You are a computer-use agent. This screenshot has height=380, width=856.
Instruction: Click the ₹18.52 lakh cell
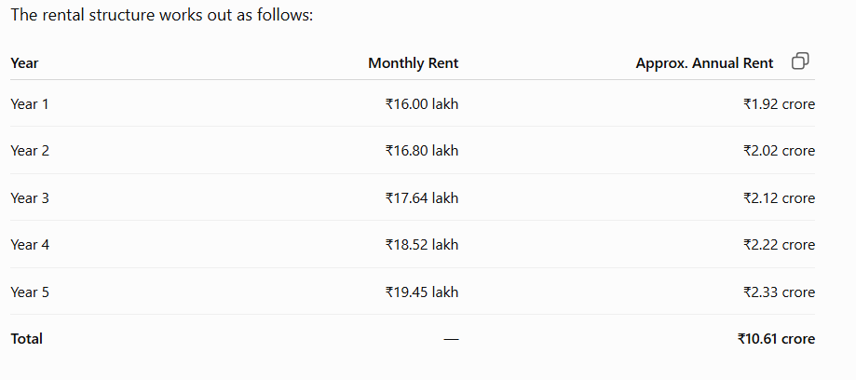coord(421,245)
